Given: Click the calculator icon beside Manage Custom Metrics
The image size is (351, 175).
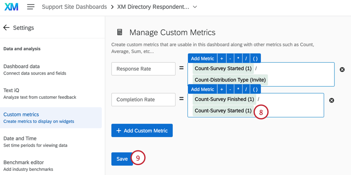Looking at the screenshot, I should [120, 33].
